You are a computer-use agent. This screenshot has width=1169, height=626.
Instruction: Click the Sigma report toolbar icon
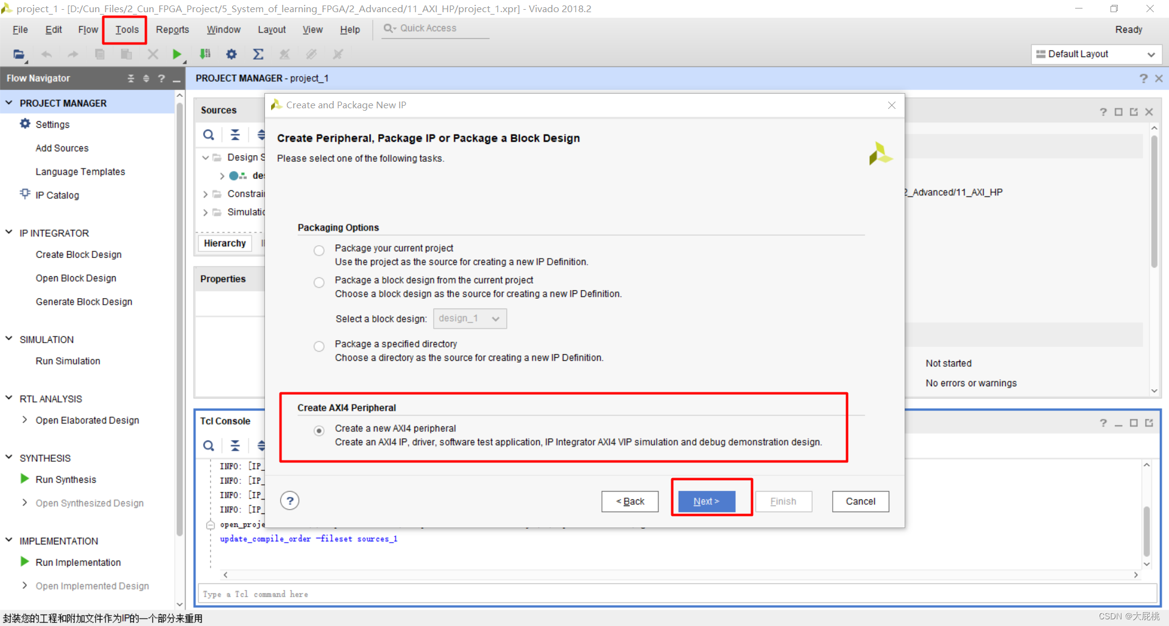point(258,54)
